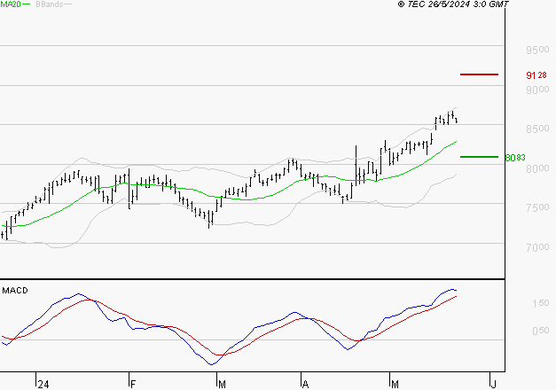Click the TEC 26/5/2024 copyright timestamp

(x=453, y=4)
